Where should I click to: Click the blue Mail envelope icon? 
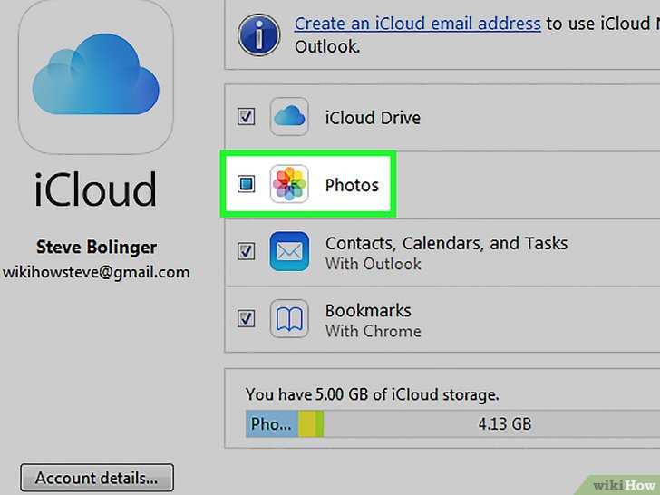tap(289, 251)
